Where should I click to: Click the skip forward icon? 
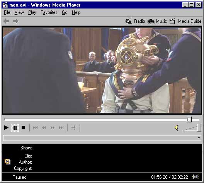[61, 128]
